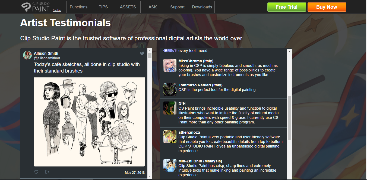367x180 pixels.
Task: Click the 'every tool I need.' text
Action: 194,51
